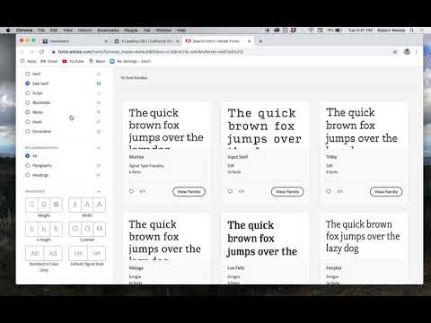Choose old-style default figure style

click(x=78, y=253)
